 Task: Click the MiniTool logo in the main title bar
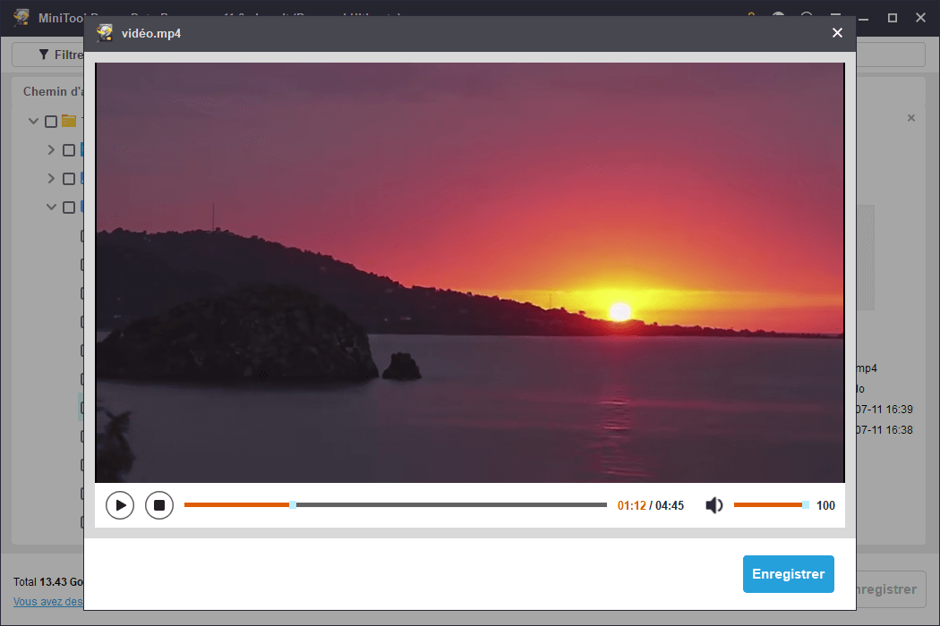click(21, 18)
